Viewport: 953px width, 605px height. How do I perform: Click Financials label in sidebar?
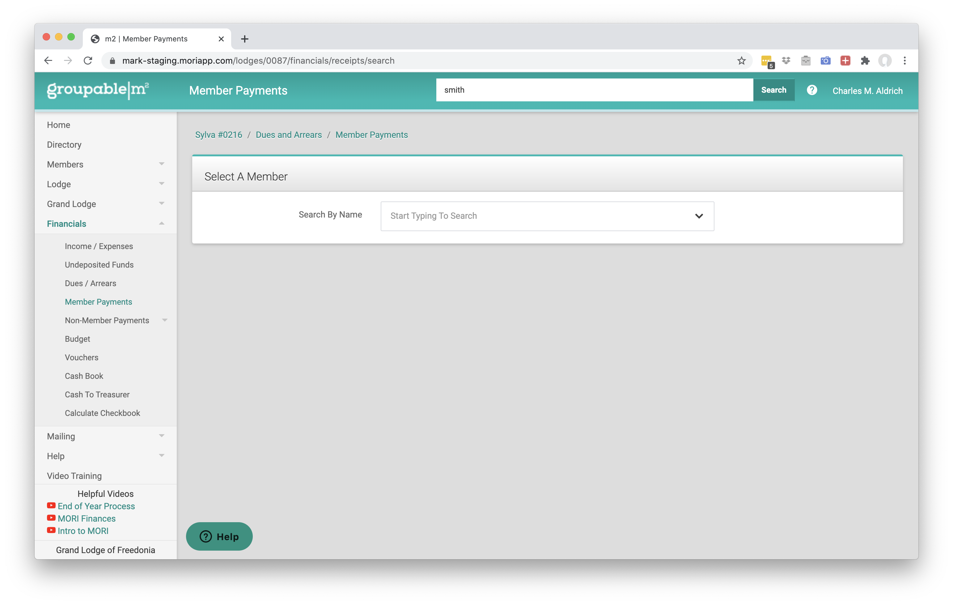(x=66, y=224)
